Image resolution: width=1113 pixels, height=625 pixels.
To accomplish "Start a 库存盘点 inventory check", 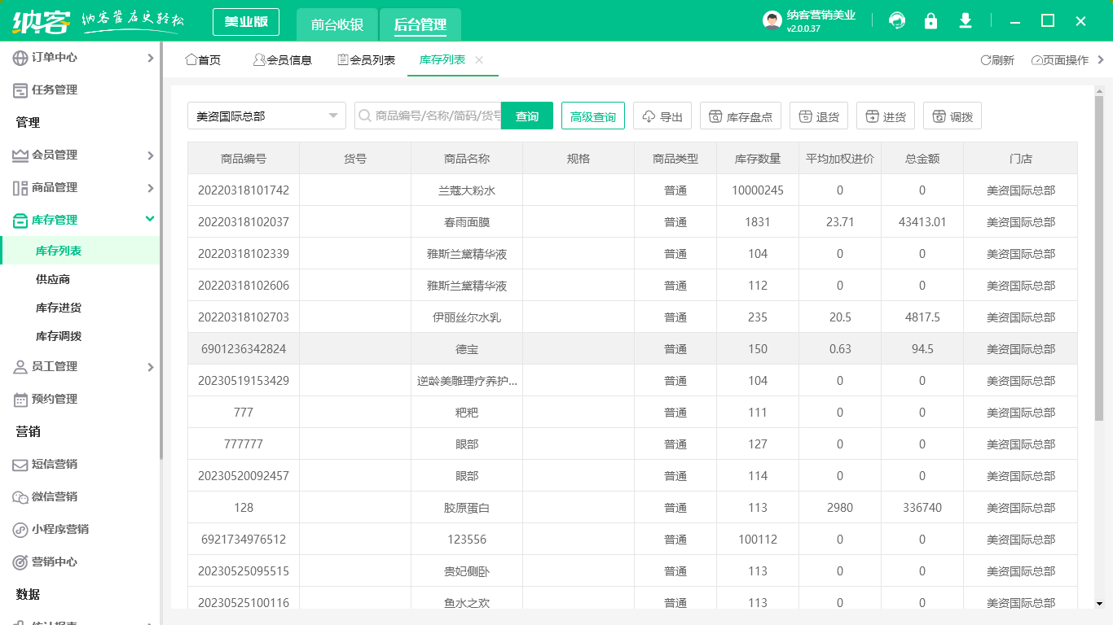I will coord(740,115).
